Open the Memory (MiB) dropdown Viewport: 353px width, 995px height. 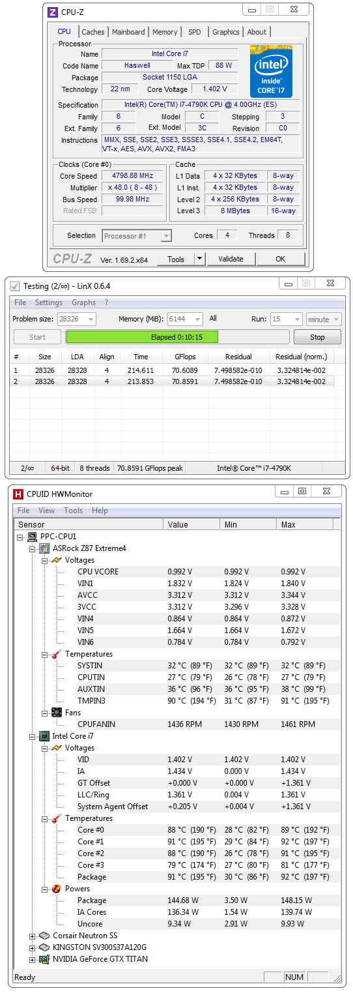coord(198,319)
